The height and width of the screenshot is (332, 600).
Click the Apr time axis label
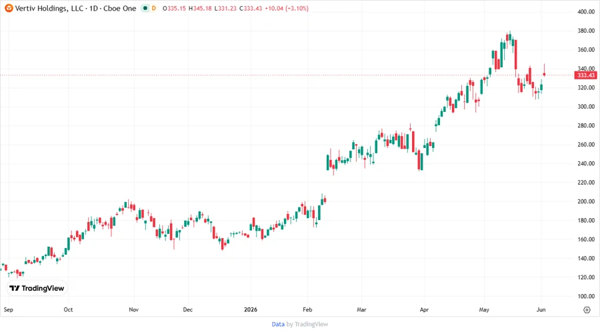tap(424, 309)
